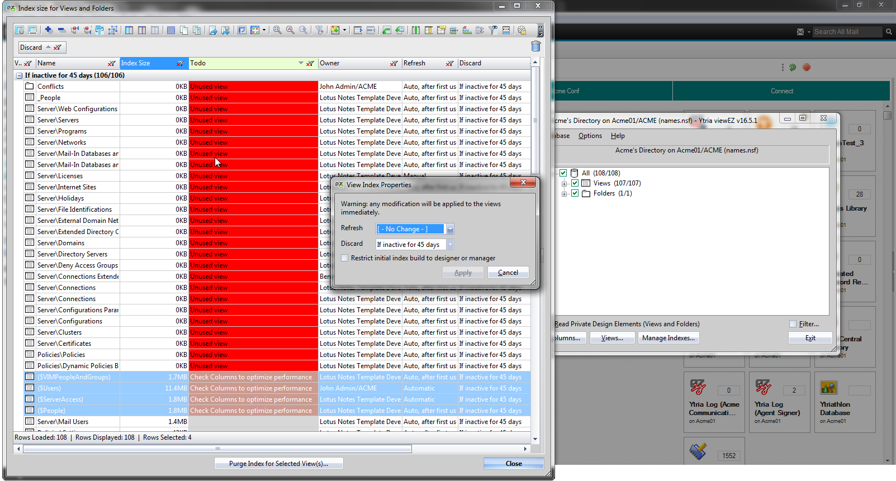The height and width of the screenshot is (481, 896).
Task: Enable Restrict initial index build checkbox
Action: (345, 258)
